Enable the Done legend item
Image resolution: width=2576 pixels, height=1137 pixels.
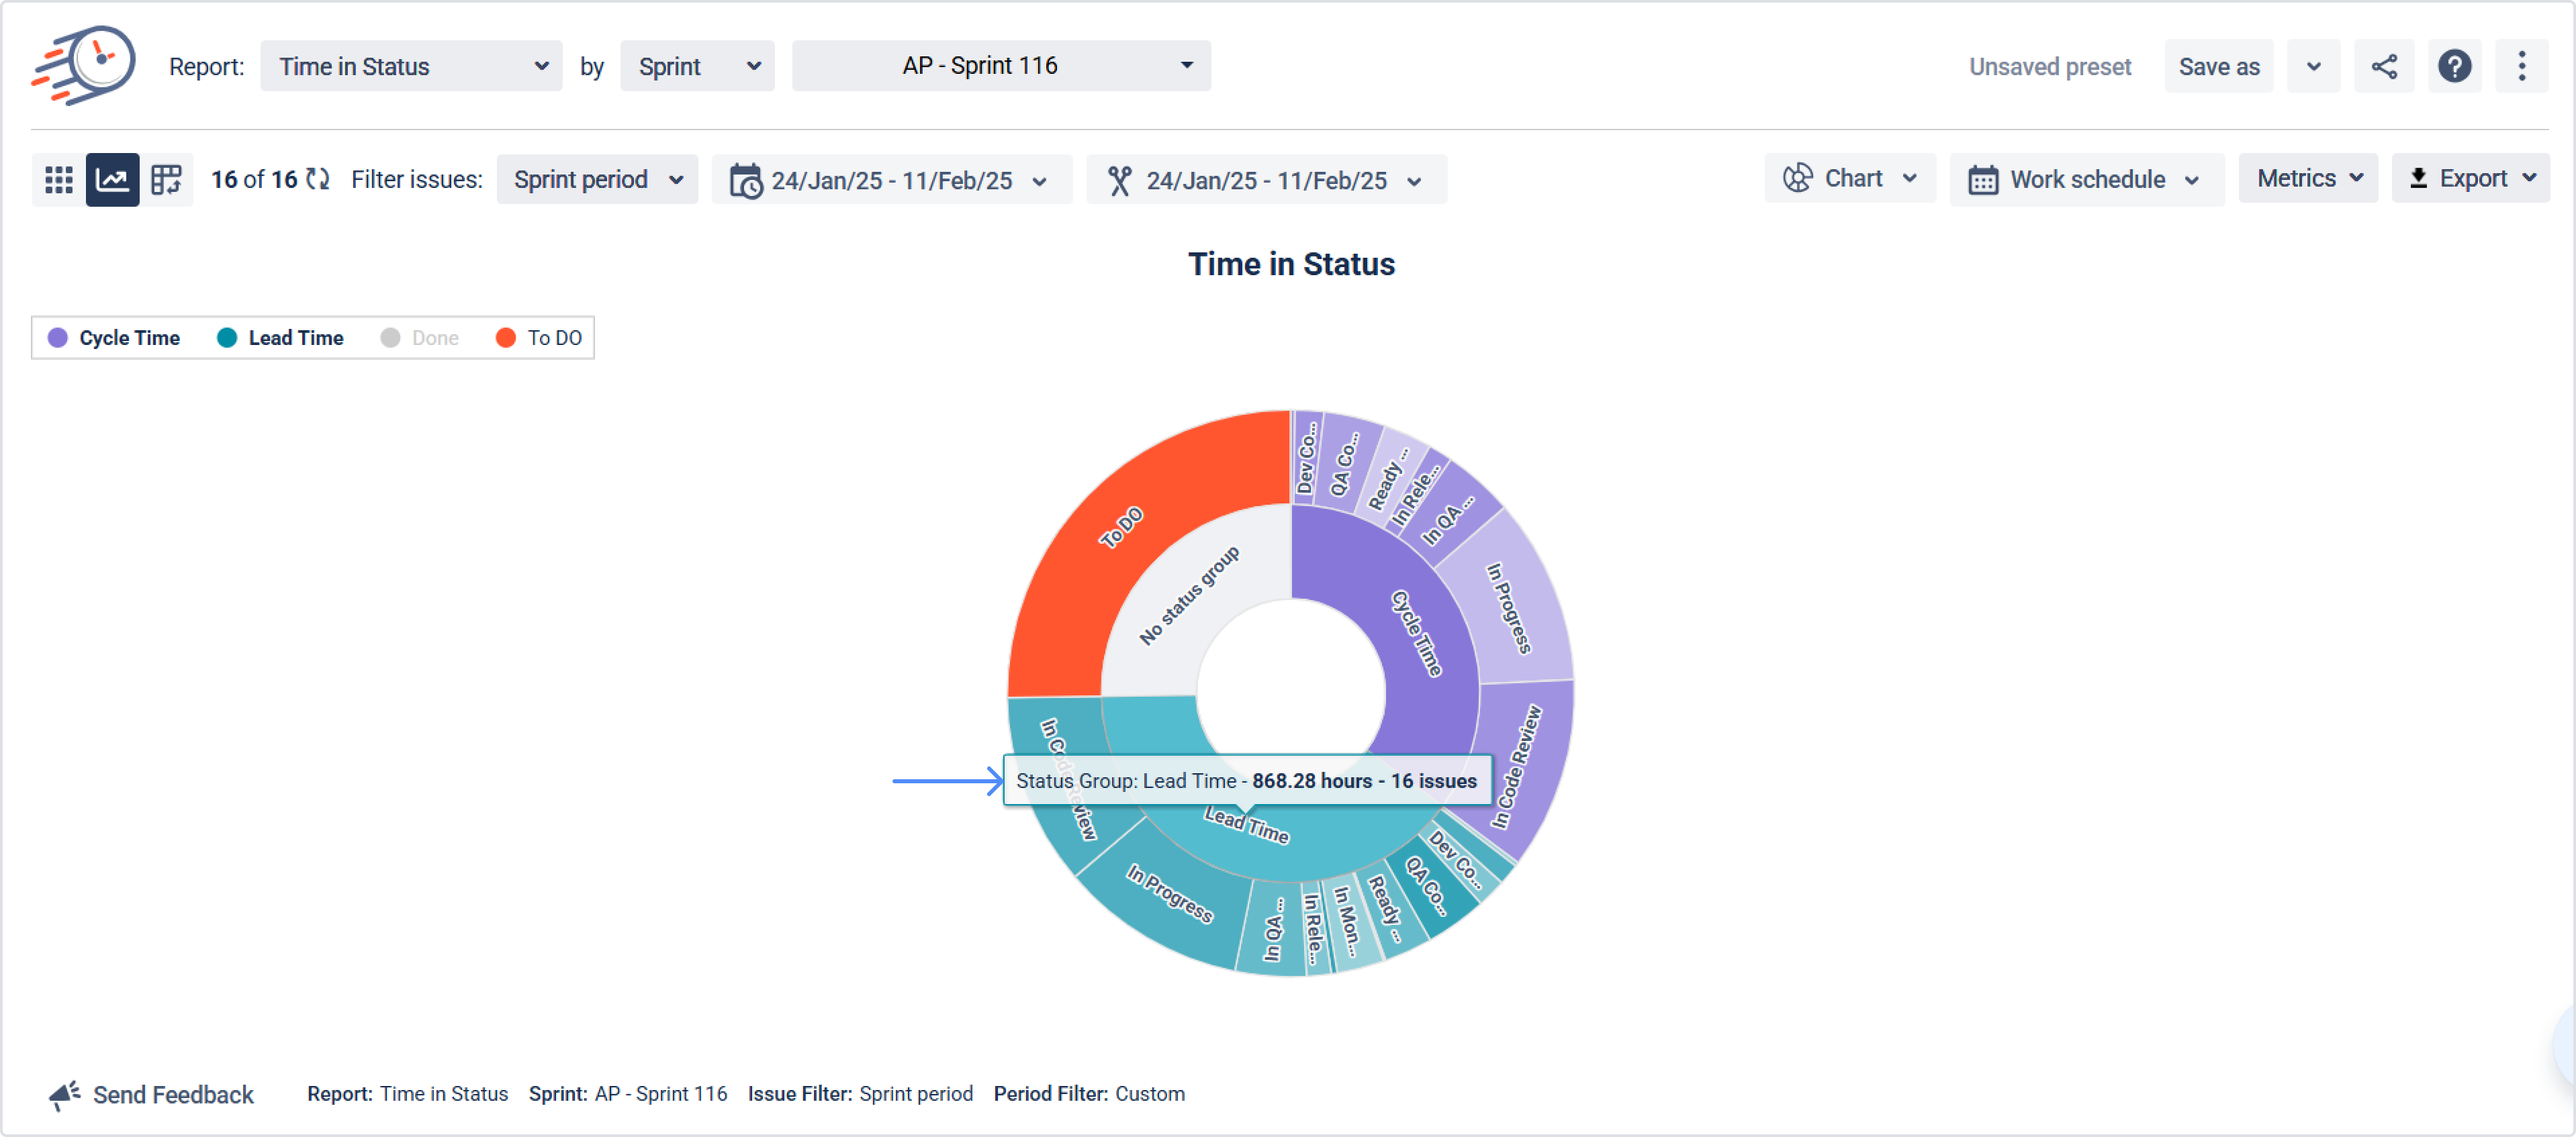(420, 338)
